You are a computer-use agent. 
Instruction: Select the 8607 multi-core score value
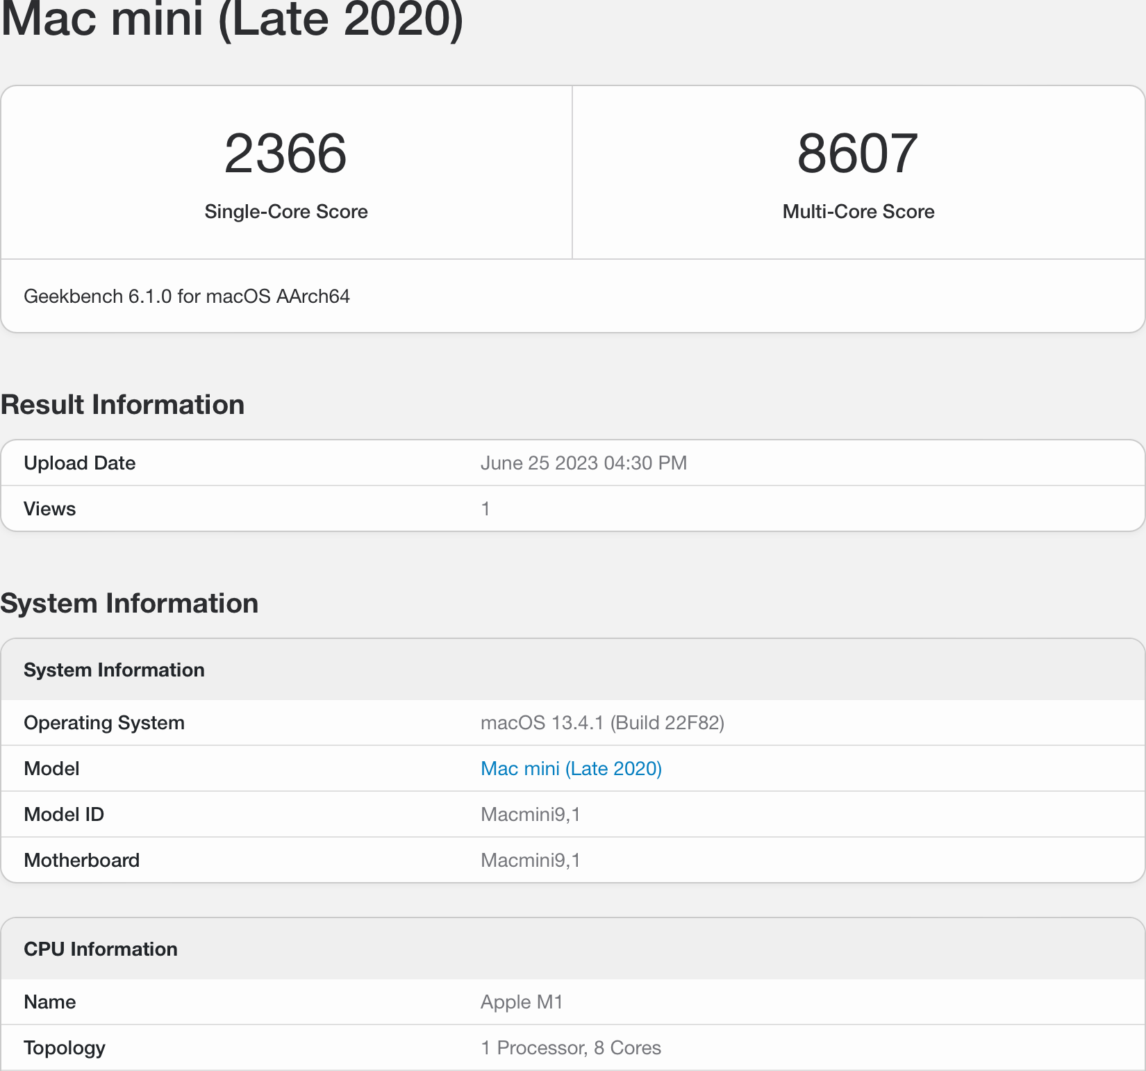(858, 153)
